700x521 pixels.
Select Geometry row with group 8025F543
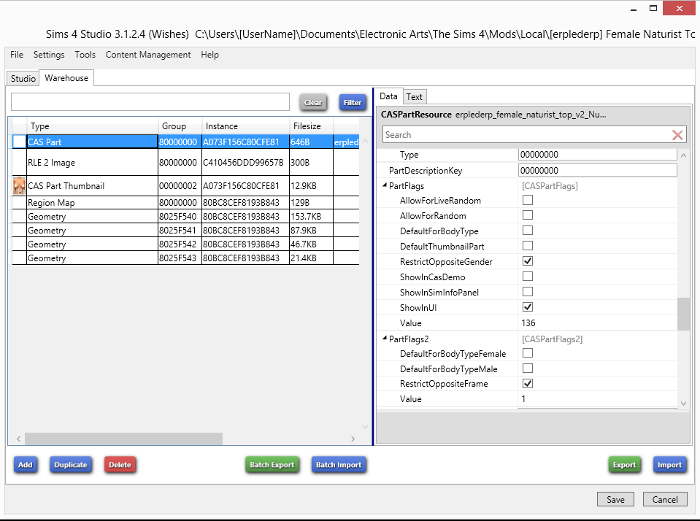(x=185, y=258)
